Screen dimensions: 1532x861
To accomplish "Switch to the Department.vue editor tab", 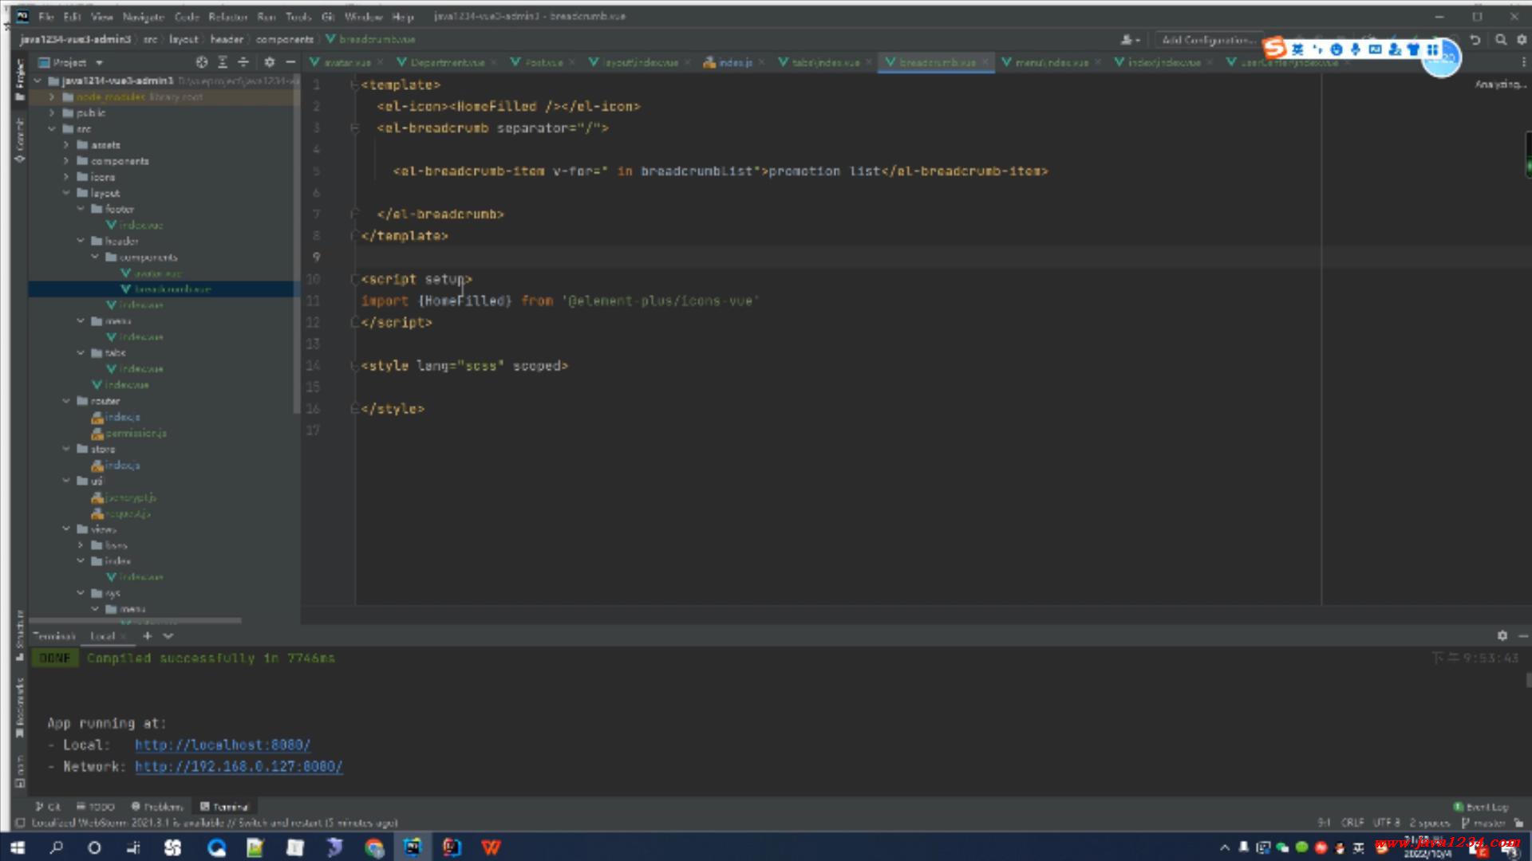I will click(x=448, y=62).
